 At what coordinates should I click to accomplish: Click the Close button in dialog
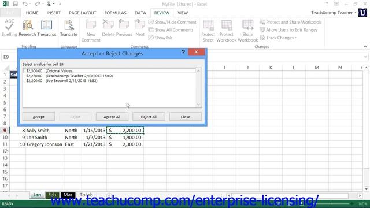coord(186,117)
